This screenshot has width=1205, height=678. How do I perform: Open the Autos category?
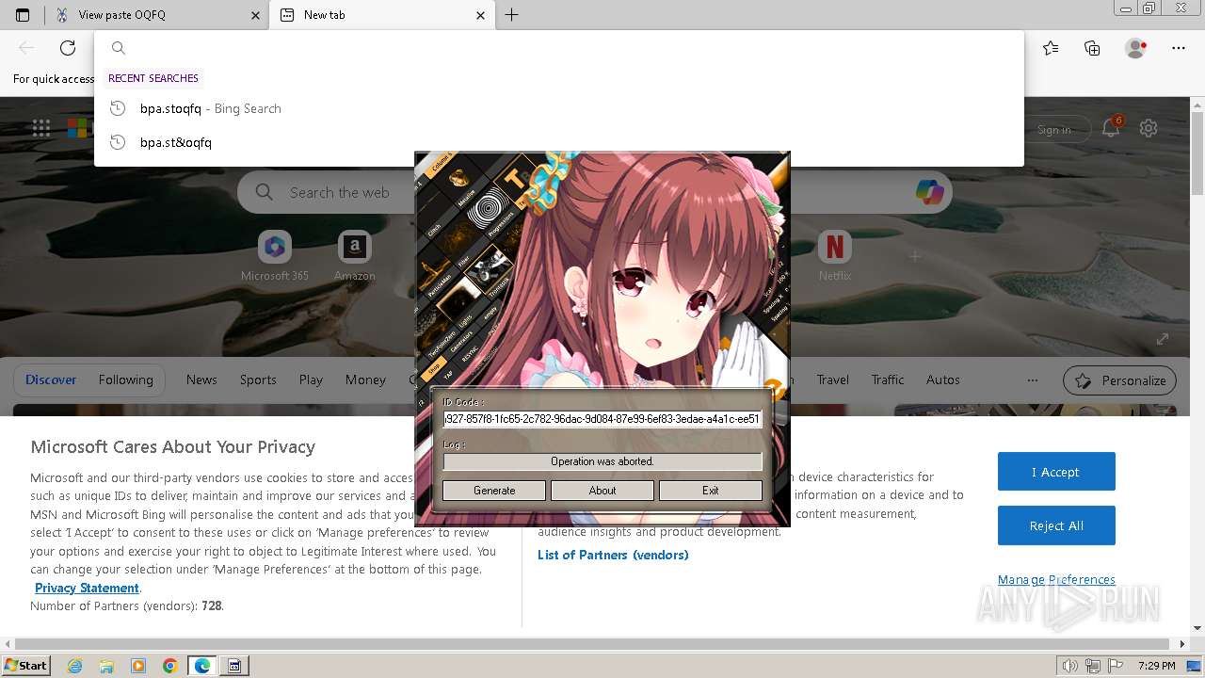(x=942, y=379)
